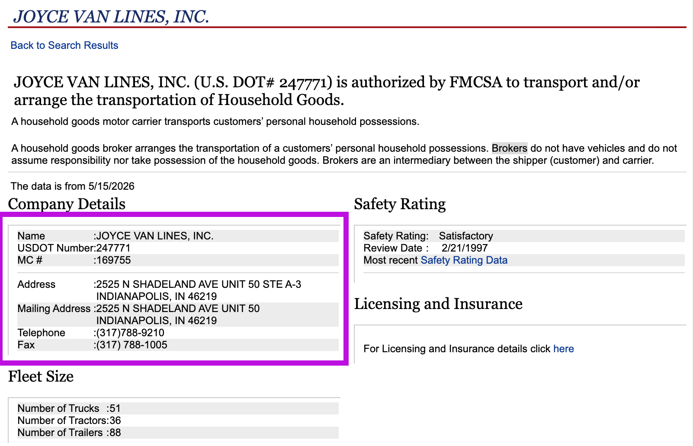Click the data date 5/15/2026 text
Viewport: 693px width, 446px height.
111,186
